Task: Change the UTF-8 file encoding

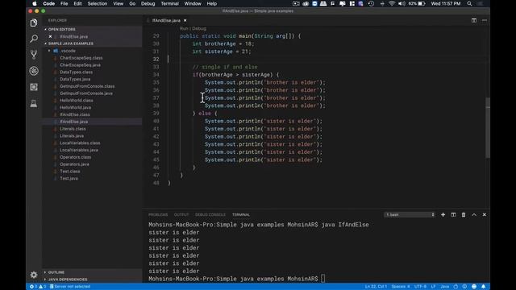Action: tap(420, 287)
